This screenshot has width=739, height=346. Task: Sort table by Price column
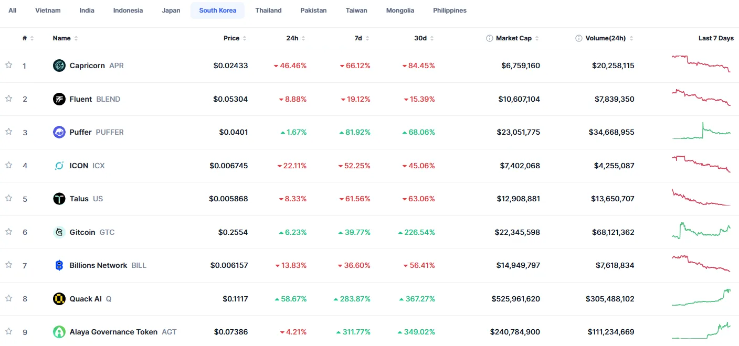[x=235, y=38]
